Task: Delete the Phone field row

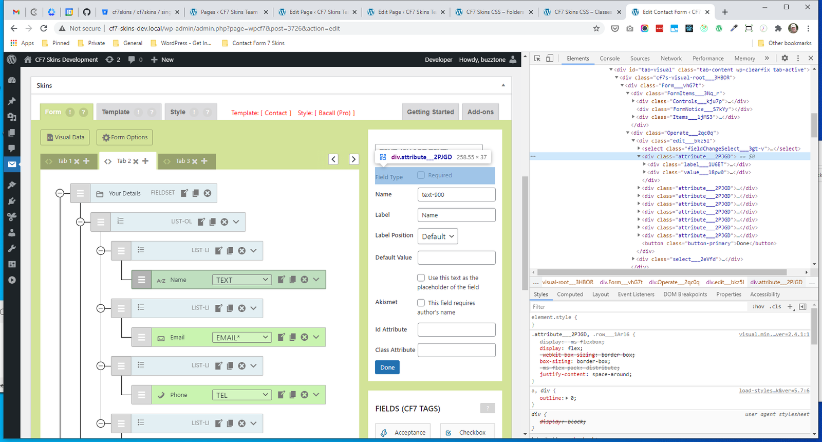Action: click(304, 395)
